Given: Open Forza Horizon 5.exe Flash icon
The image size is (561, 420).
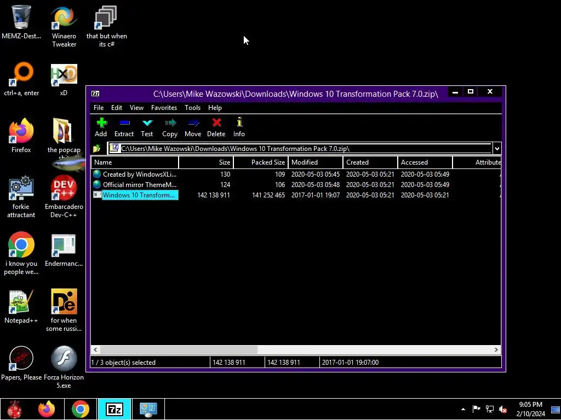Looking at the screenshot, I should point(64,367).
